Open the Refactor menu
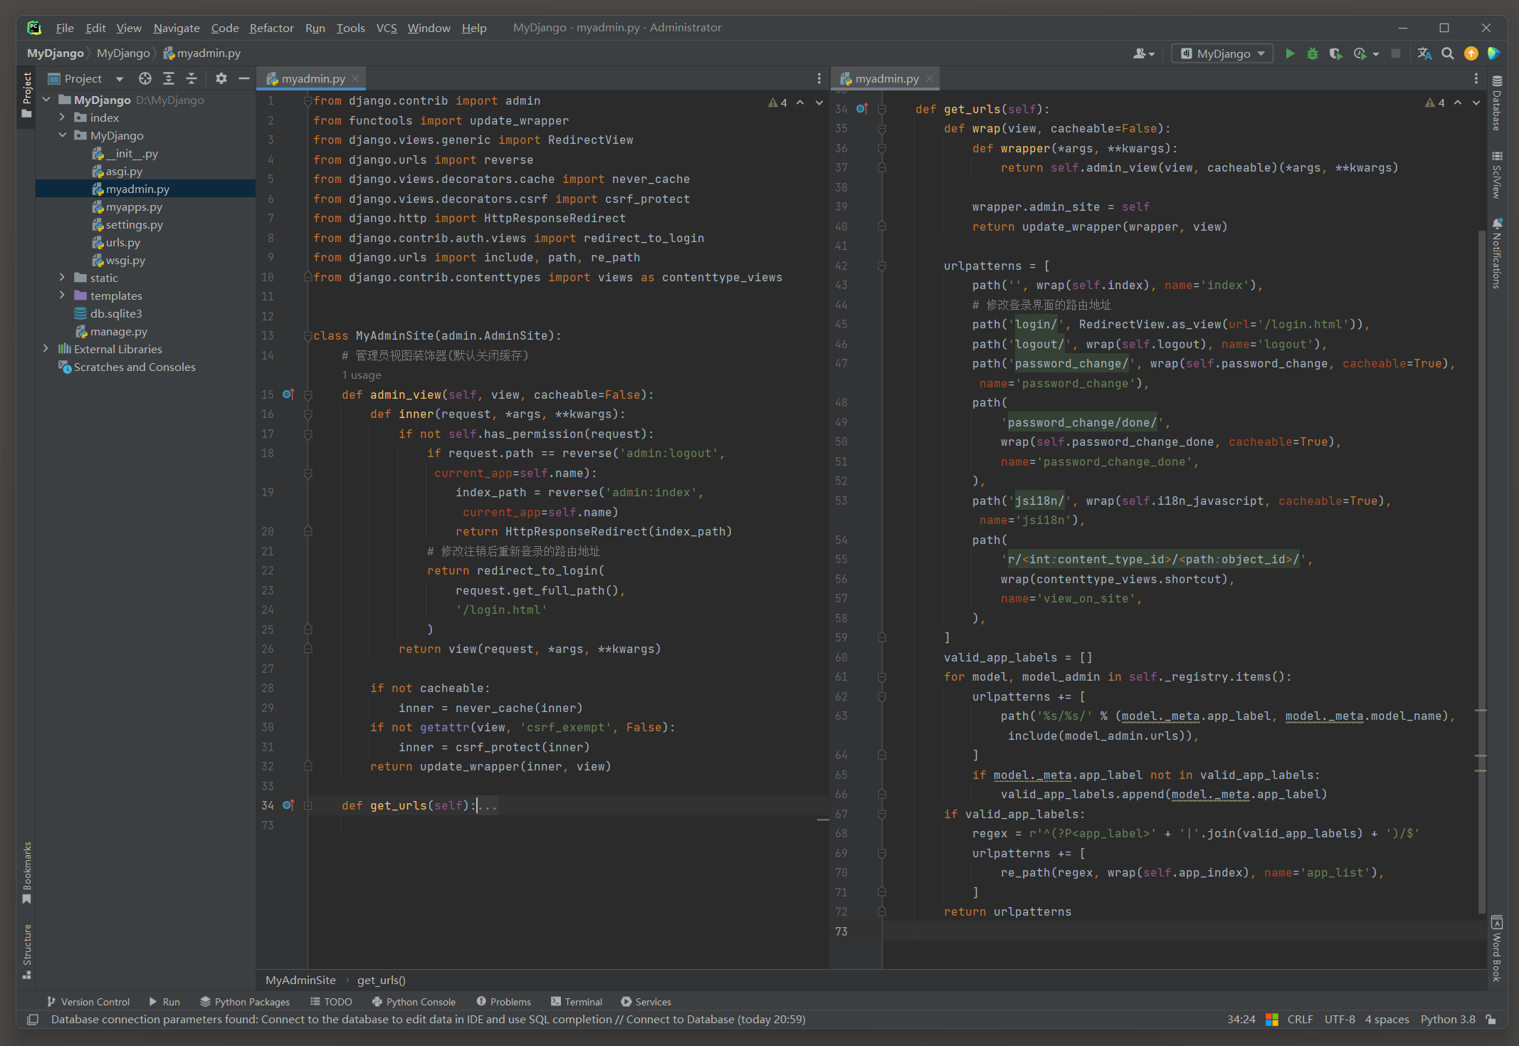 click(x=271, y=28)
